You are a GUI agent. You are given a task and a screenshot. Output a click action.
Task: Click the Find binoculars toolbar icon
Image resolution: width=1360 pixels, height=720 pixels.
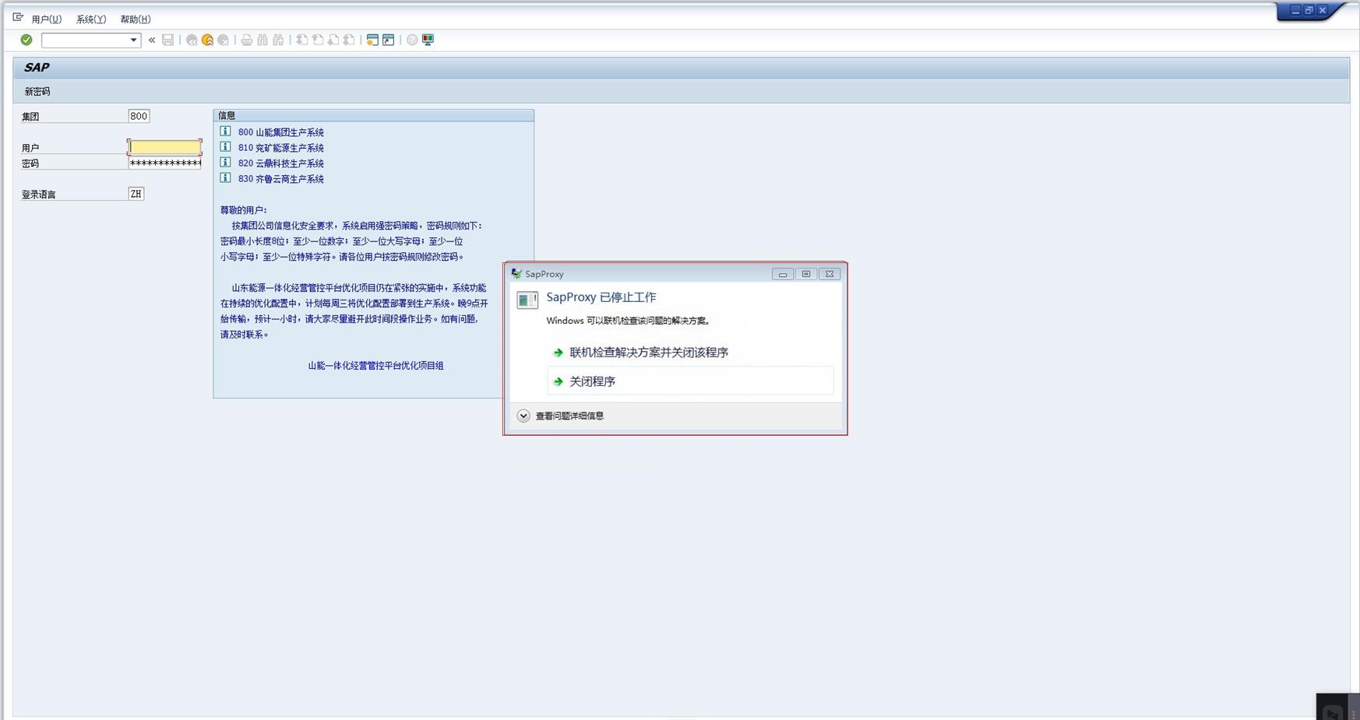coord(262,40)
